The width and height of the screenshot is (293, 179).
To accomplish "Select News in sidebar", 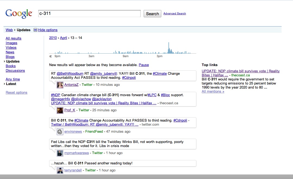I will point(10,52).
